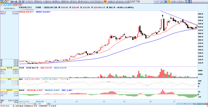
Task: Navigate forward with the right arrow
Action: (16, 2)
